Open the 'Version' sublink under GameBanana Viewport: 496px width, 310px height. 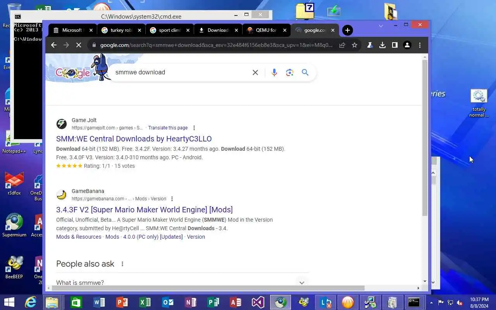[x=196, y=237]
